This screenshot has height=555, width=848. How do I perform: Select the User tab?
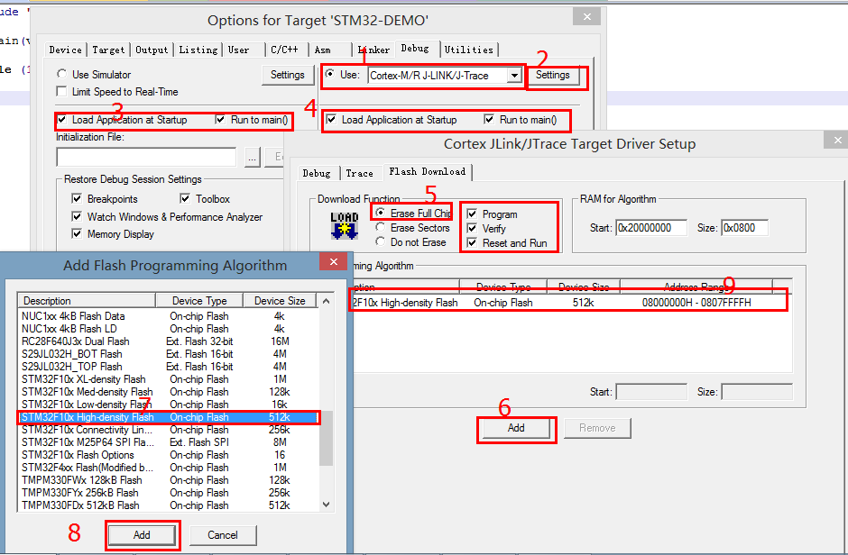click(x=238, y=50)
